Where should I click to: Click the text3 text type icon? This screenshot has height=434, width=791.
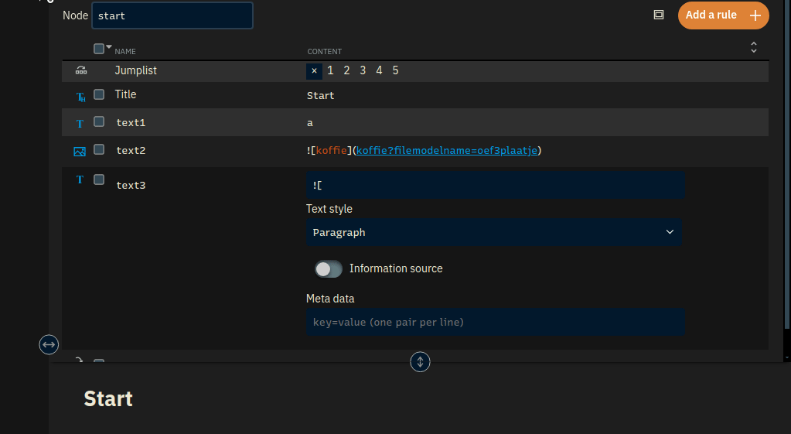pos(80,179)
